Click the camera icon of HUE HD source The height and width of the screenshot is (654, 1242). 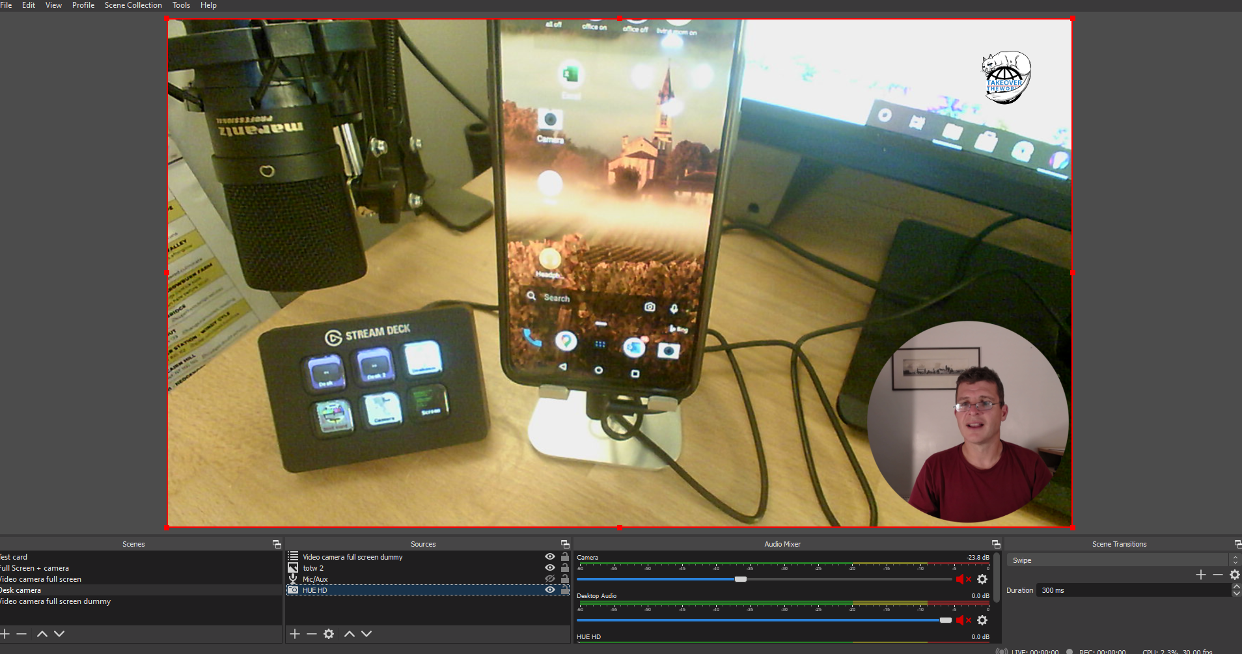pyautogui.click(x=293, y=590)
